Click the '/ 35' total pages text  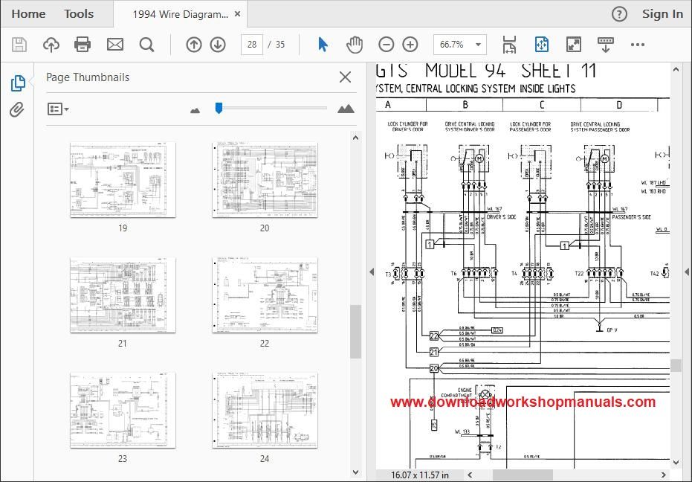pos(277,45)
